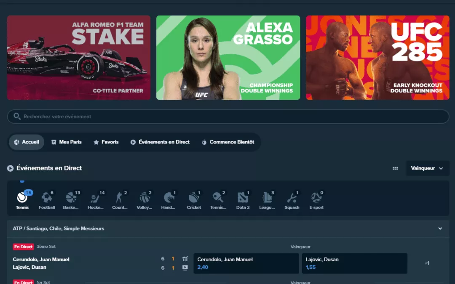Click the event search field
The width and height of the screenshot is (455, 284).
227,117
